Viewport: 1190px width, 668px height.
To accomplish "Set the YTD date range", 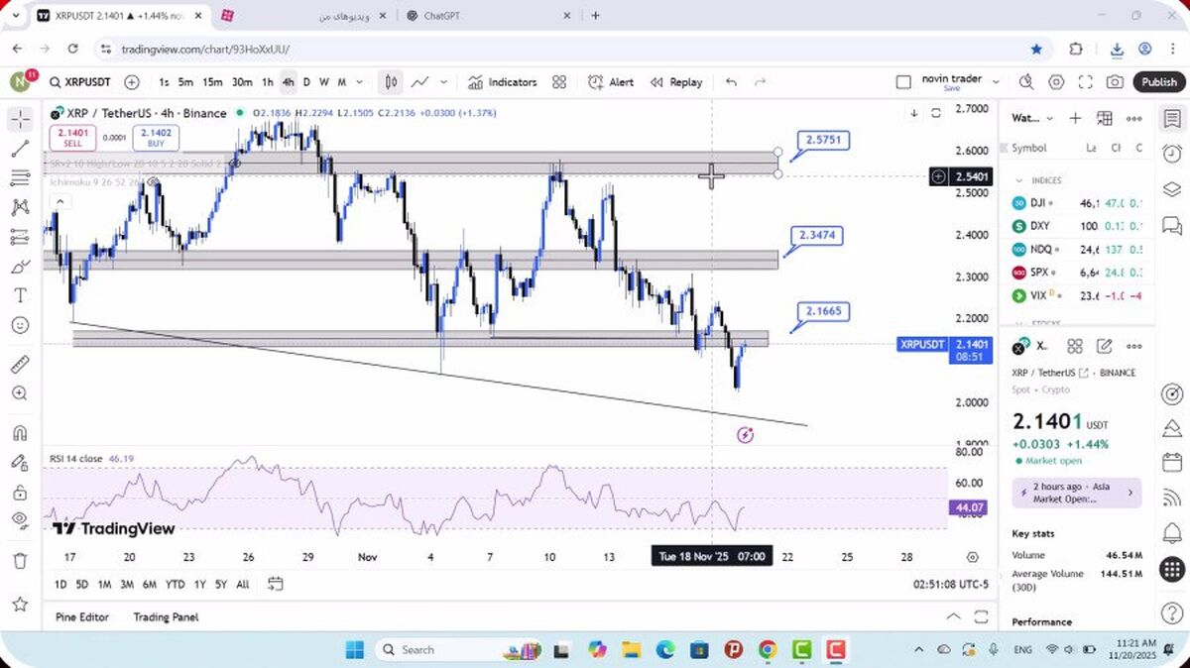I will click(175, 584).
